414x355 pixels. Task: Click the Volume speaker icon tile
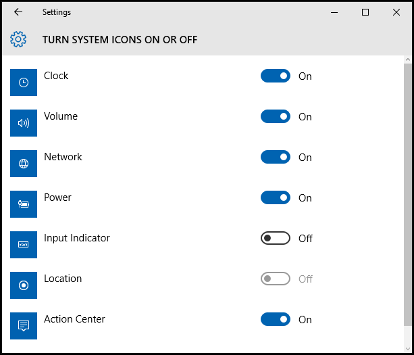[x=24, y=123]
